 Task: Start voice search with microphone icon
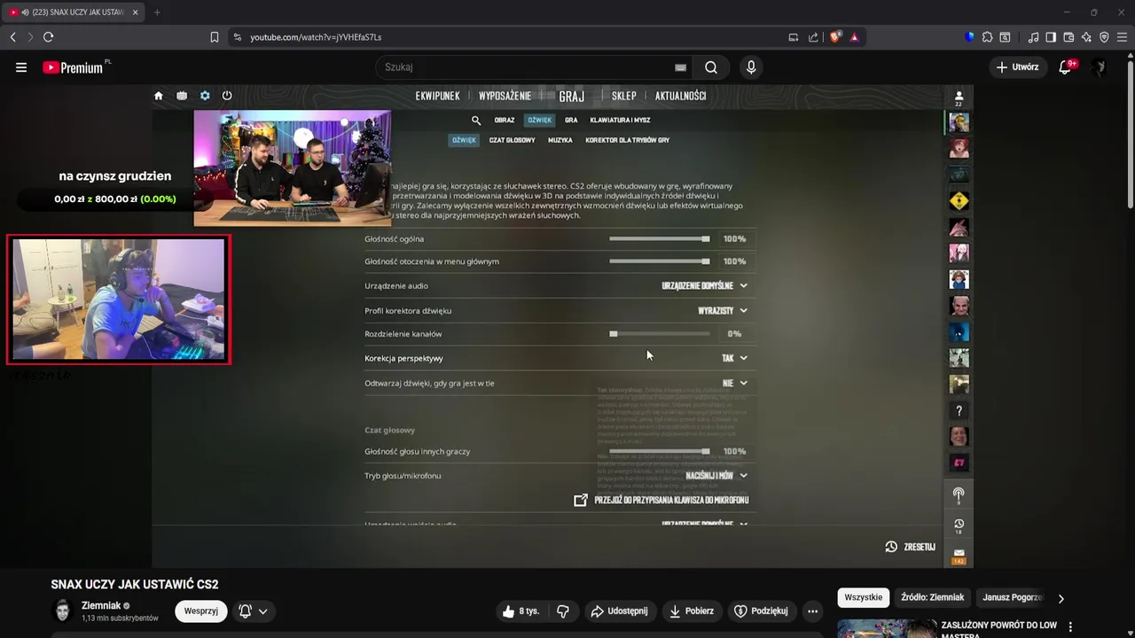coord(751,67)
